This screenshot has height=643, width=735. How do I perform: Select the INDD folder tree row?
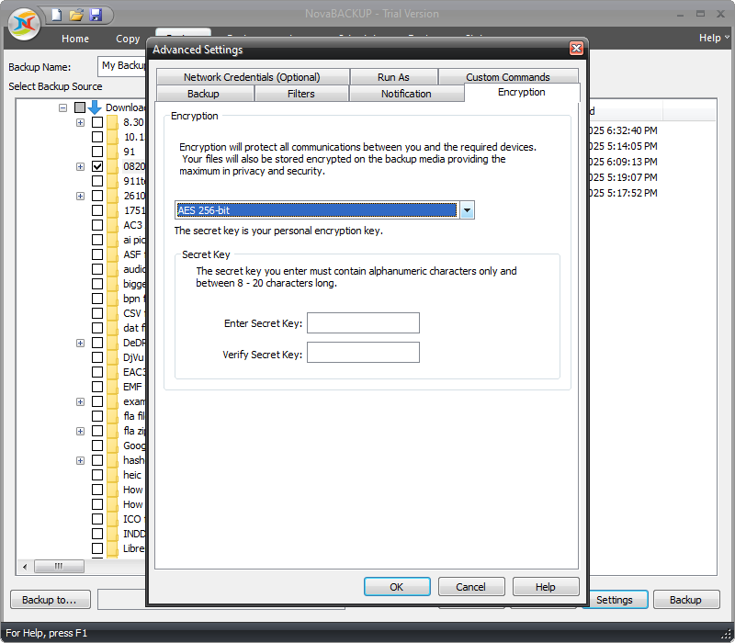[x=134, y=534]
